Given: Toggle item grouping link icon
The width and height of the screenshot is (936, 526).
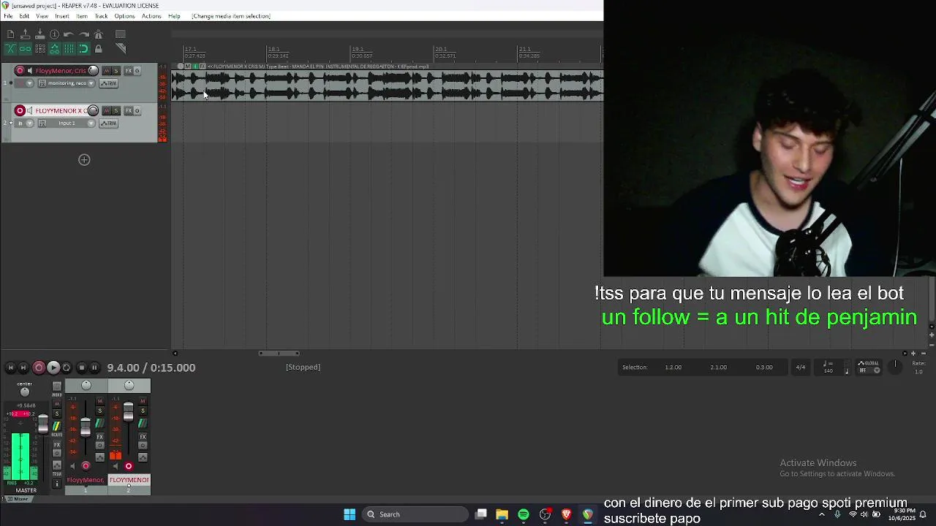Looking at the screenshot, I should tap(25, 49).
